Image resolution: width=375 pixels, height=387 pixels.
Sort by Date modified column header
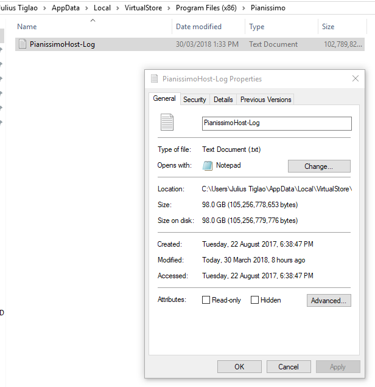tap(198, 27)
